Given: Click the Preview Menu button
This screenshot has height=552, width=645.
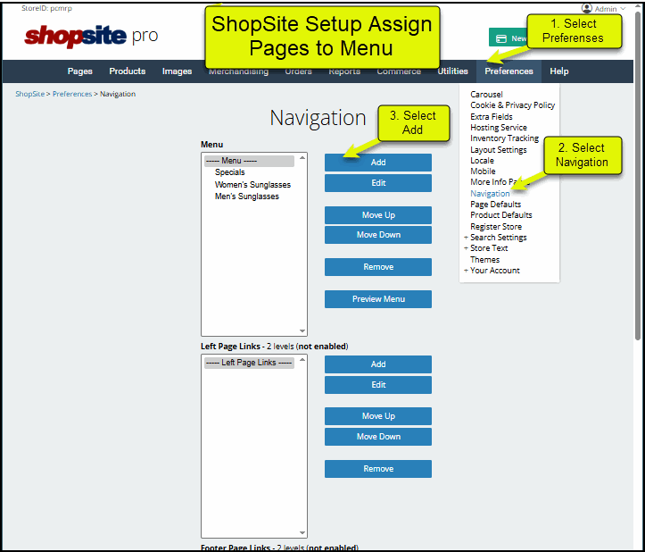Looking at the screenshot, I should point(377,299).
